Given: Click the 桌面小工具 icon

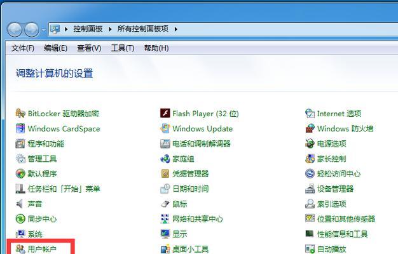Looking at the screenshot, I should point(165,249).
